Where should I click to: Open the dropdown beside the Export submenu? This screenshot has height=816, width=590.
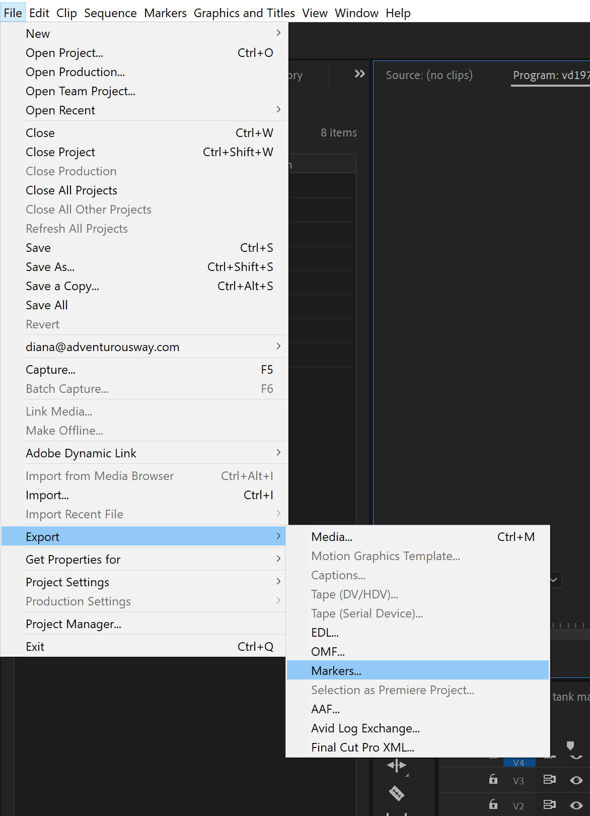(x=554, y=580)
